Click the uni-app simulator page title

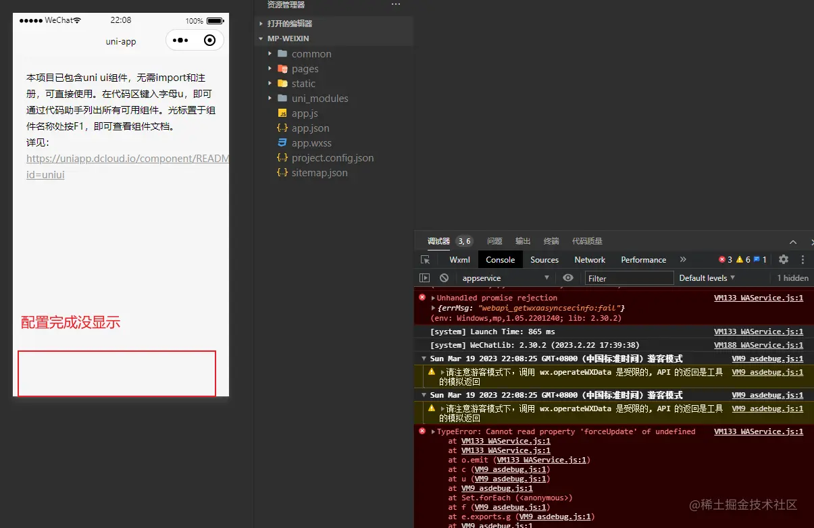(x=121, y=41)
